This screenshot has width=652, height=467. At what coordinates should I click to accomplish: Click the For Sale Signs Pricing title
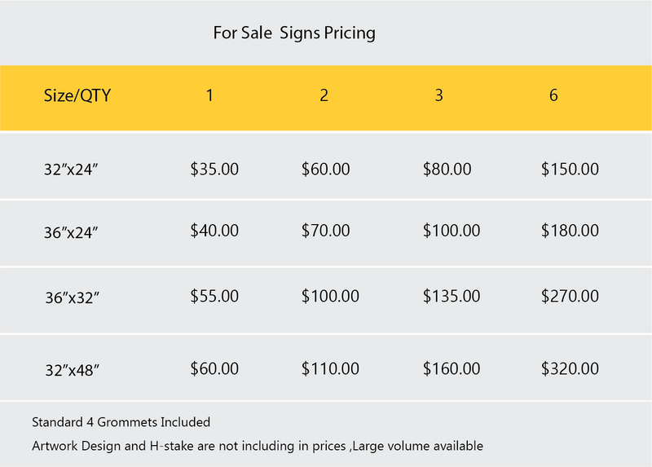293,33
